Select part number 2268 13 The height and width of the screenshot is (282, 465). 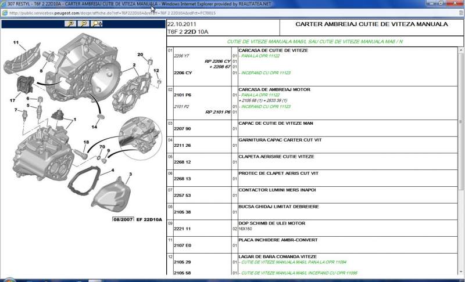click(183, 179)
